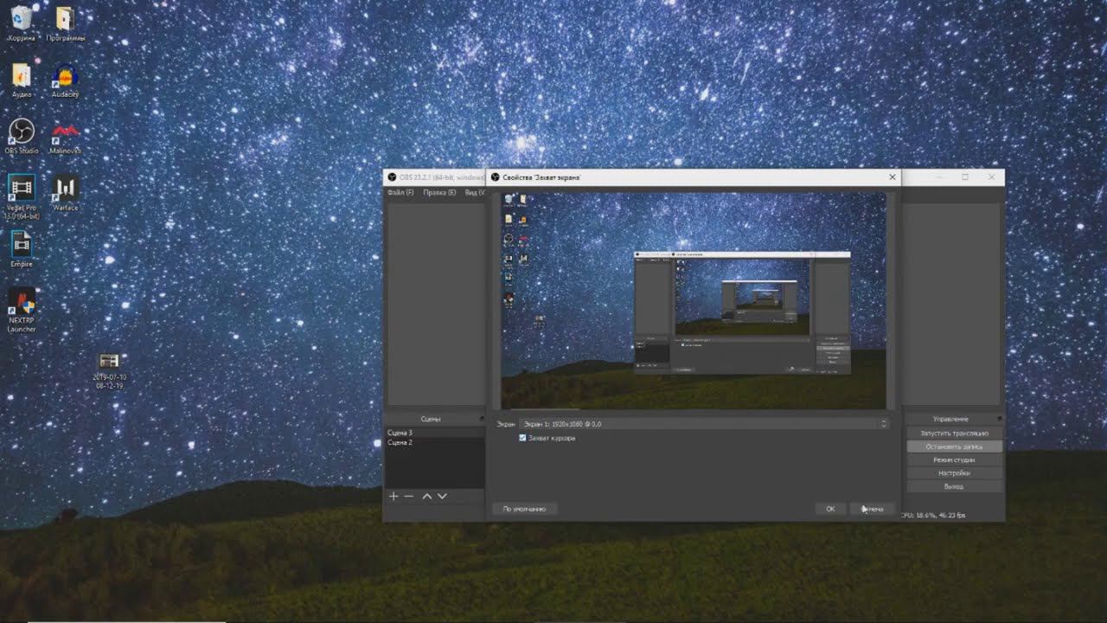Remove scene with the minus icon
Viewport: 1107px width, 623px height.
409,496
